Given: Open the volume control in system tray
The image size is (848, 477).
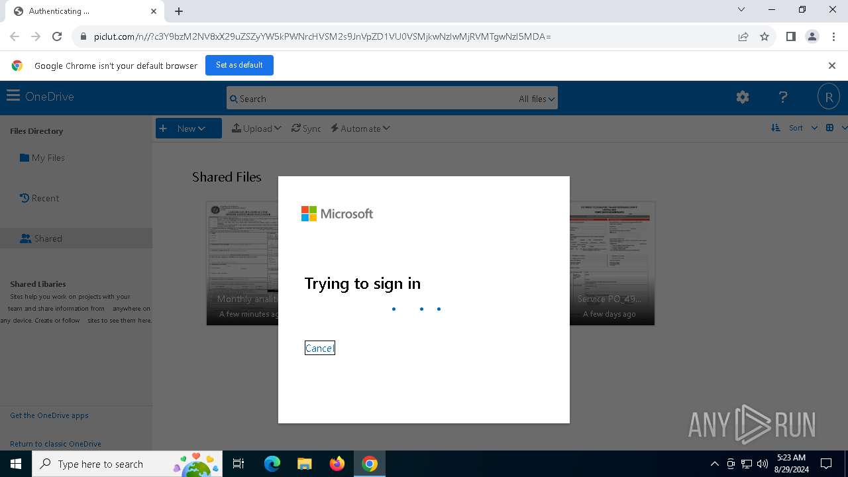Looking at the screenshot, I should pos(763,464).
